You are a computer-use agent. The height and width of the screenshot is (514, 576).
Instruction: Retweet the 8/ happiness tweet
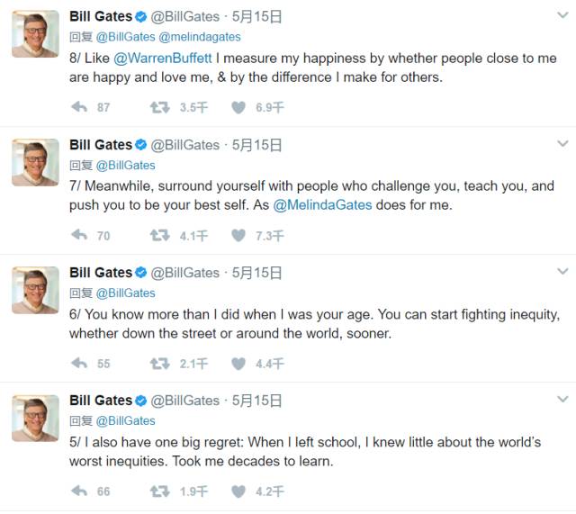point(159,107)
